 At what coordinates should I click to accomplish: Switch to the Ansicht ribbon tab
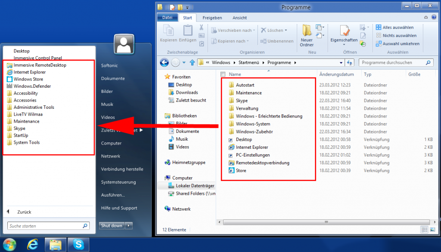(239, 18)
